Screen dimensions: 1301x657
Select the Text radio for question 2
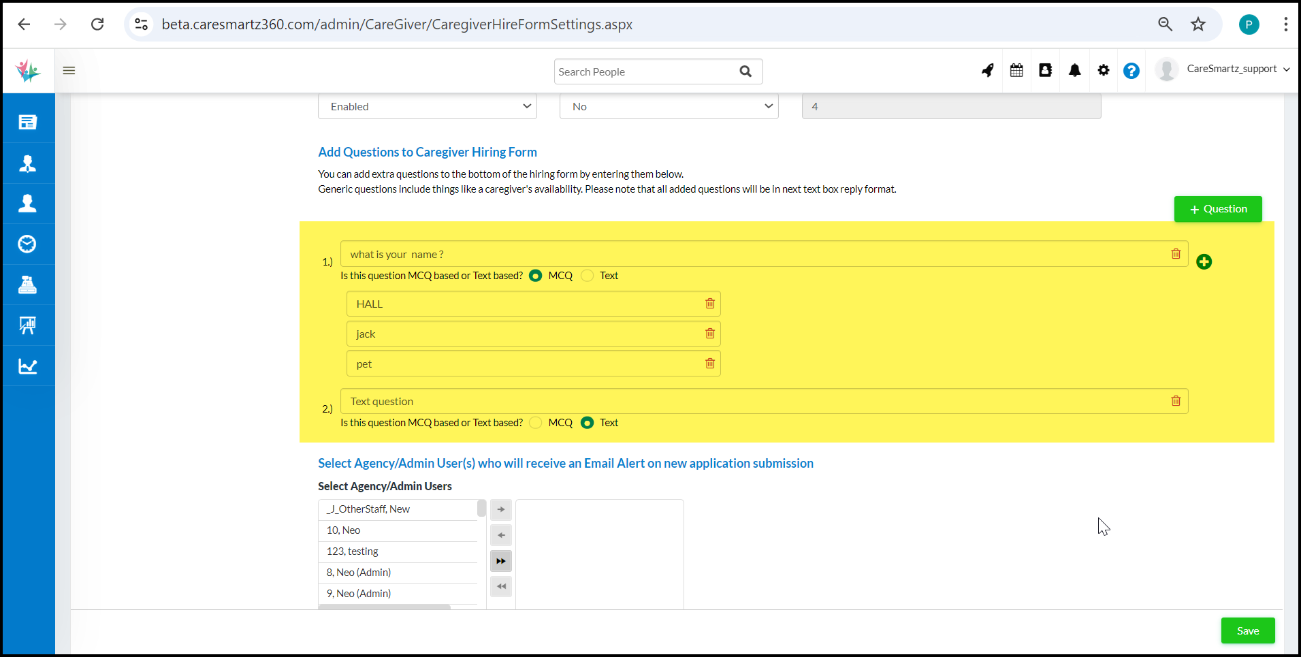(x=588, y=423)
